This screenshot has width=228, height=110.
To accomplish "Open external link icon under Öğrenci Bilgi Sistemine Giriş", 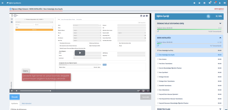I will click(158, 31).
